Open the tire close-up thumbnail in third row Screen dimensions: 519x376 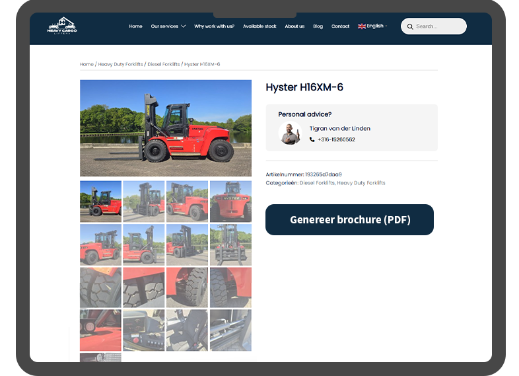click(x=100, y=287)
